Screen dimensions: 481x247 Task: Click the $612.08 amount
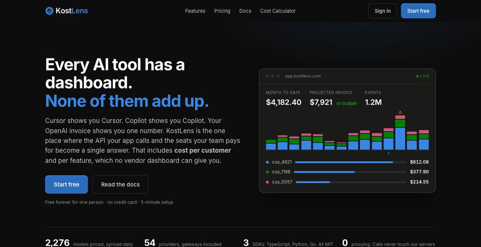[419, 162]
